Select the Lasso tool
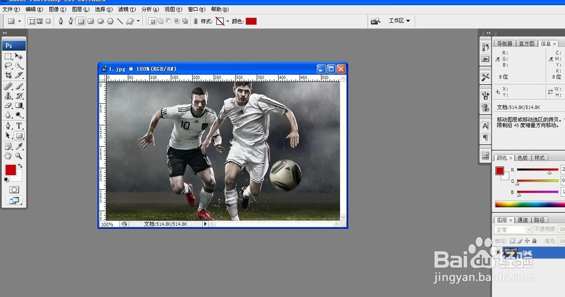 8,66
